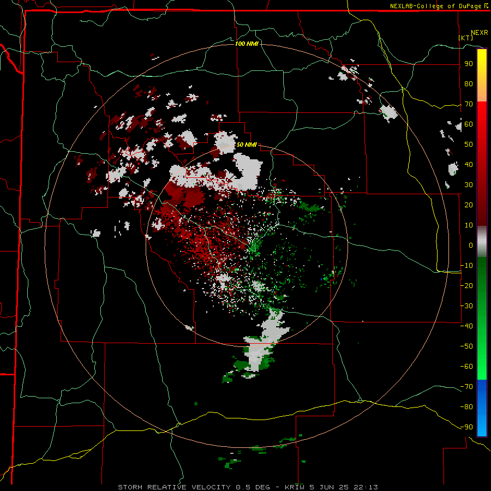
Task: Click the NEXR label above the color scale
Action: coord(480,33)
